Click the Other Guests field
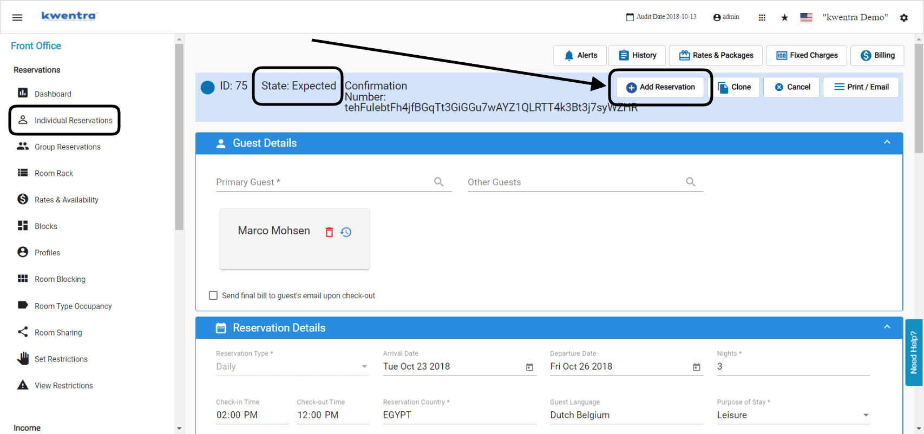Viewport: 924px width, 434px height. coord(585,182)
